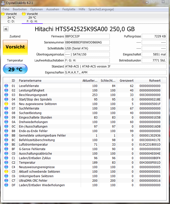Click the blue status icon for Suchzeitleistung
The height and width of the screenshot is (204, 170).
[6, 113]
